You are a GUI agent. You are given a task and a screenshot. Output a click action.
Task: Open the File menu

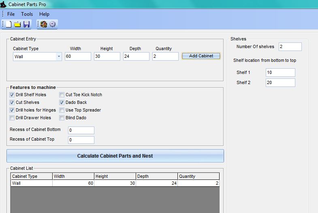(11, 14)
